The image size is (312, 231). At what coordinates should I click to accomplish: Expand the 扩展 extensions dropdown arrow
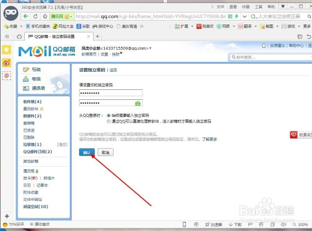pos(192,26)
